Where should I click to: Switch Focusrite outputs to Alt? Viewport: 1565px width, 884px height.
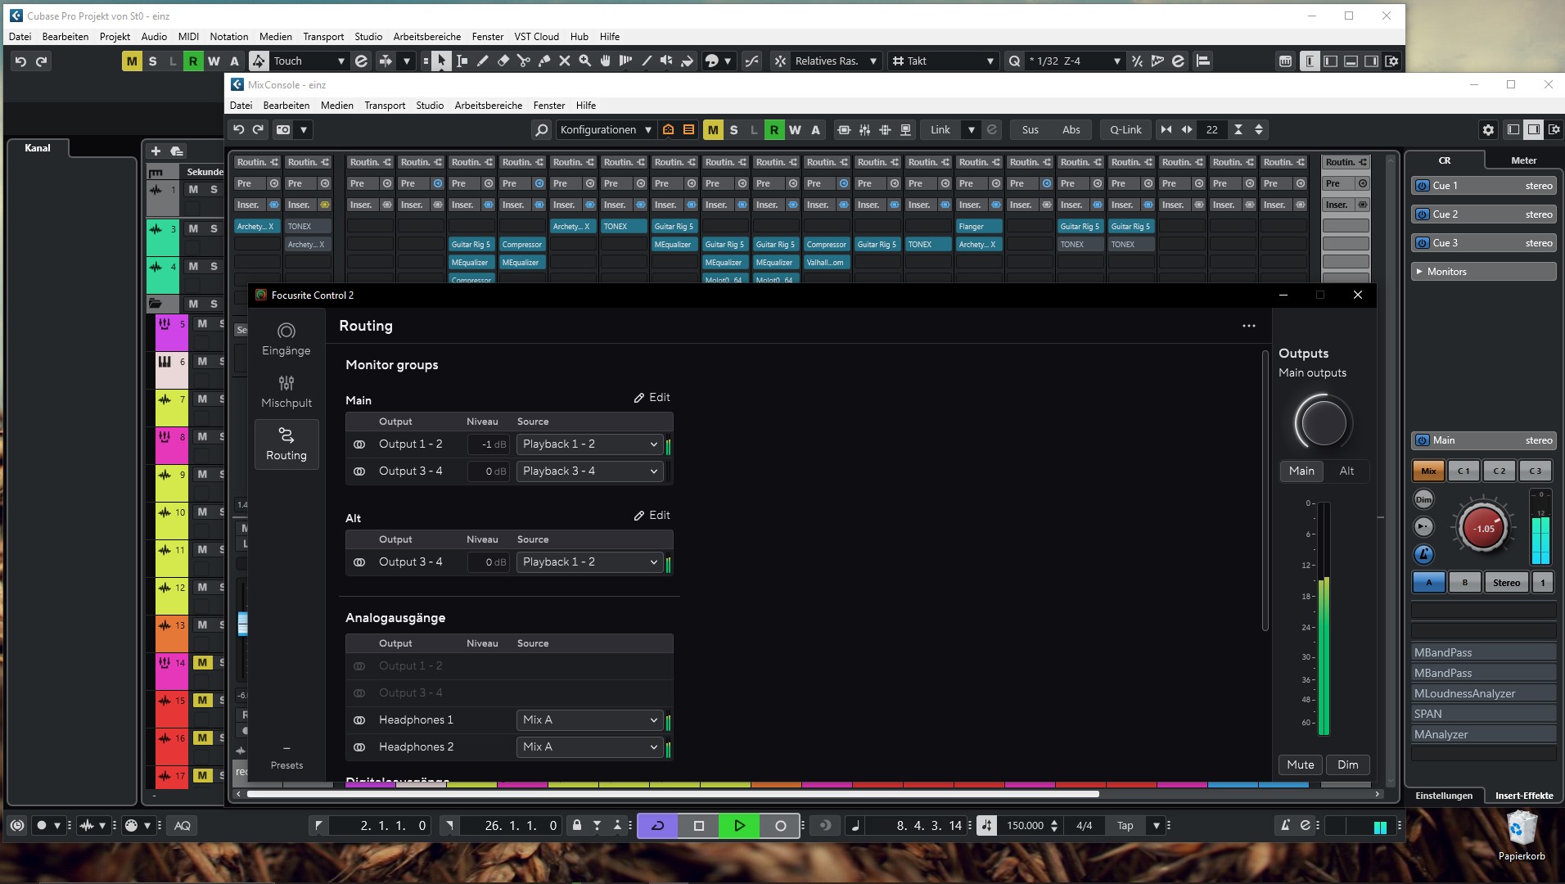[1346, 471]
